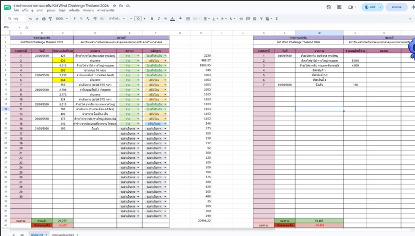
Task: Open the ส่วนขยาย (Extensions) menu
Action: point(89,10)
